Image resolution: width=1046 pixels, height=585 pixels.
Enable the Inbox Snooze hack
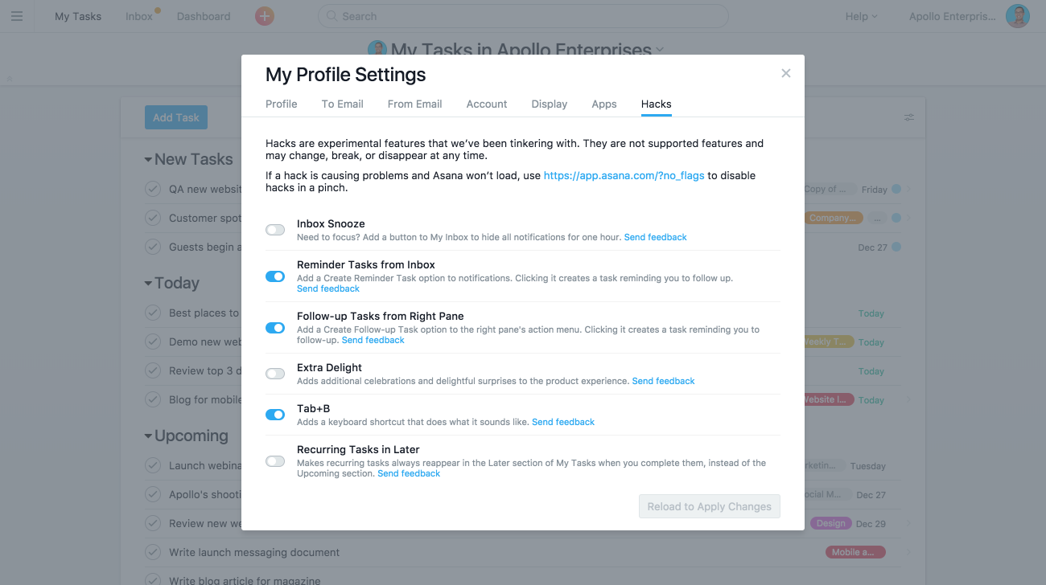click(x=275, y=230)
